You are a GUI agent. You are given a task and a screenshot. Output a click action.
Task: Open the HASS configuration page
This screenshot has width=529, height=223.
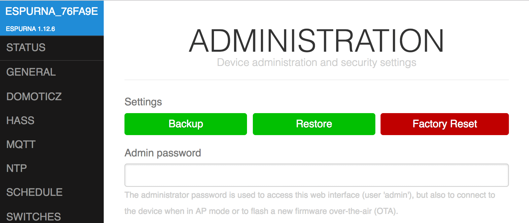point(20,121)
